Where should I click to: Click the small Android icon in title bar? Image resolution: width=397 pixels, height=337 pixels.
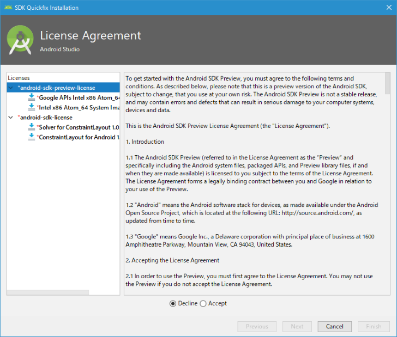click(8, 8)
